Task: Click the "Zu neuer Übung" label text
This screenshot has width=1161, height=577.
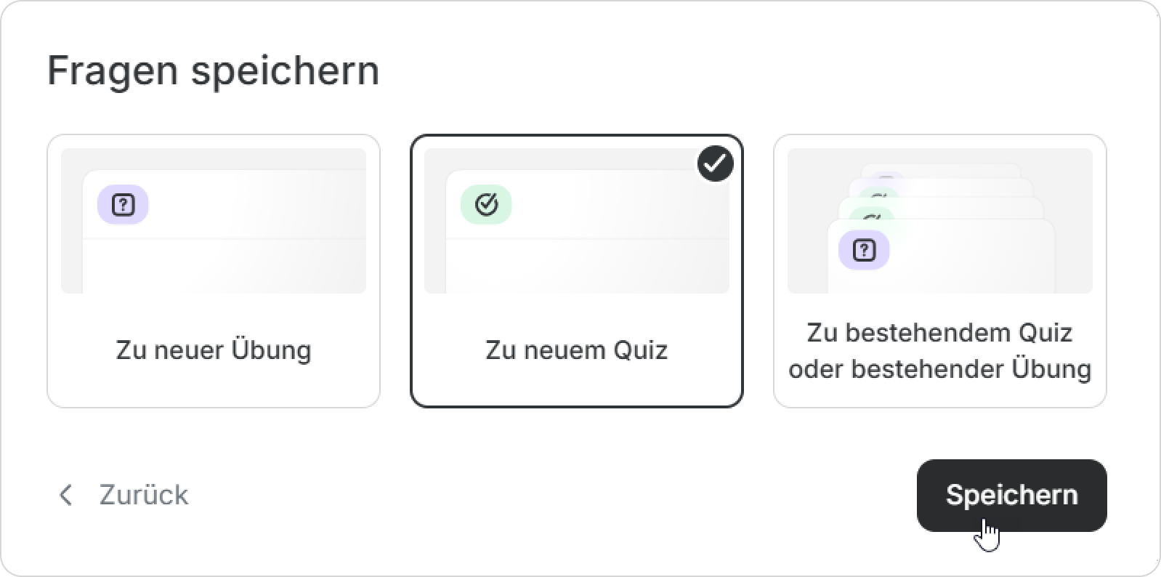Action: 214,350
